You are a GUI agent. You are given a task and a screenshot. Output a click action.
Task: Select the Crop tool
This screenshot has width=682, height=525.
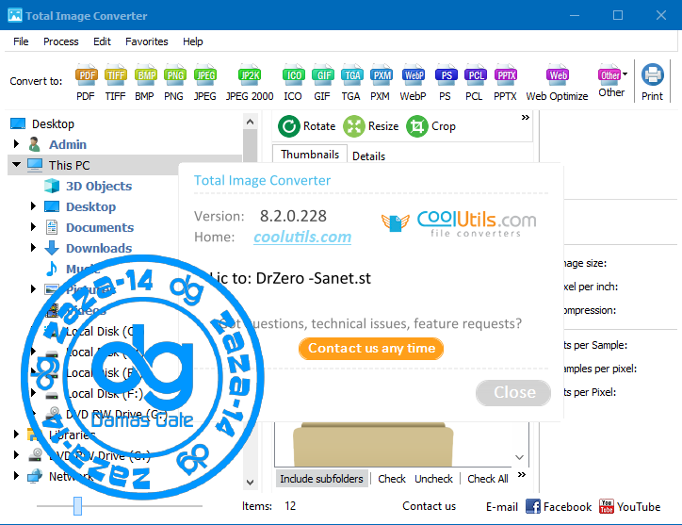pos(431,126)
